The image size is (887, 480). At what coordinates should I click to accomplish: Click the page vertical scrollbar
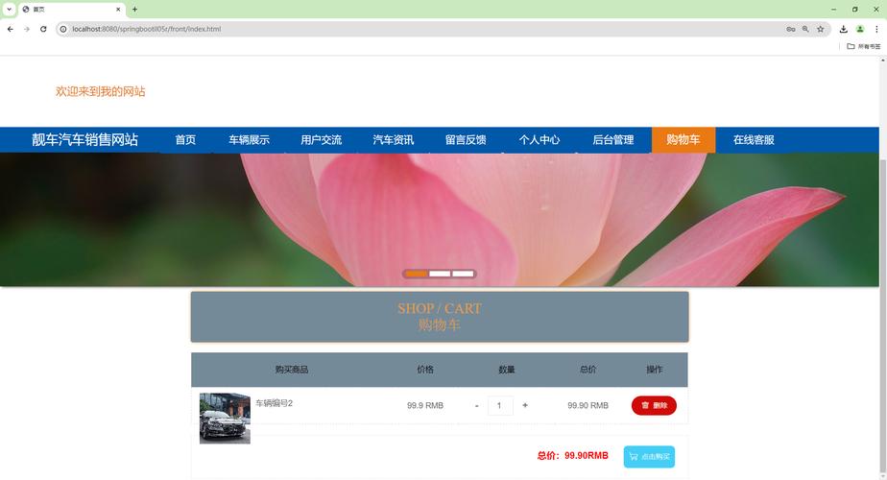click(883, 317)
